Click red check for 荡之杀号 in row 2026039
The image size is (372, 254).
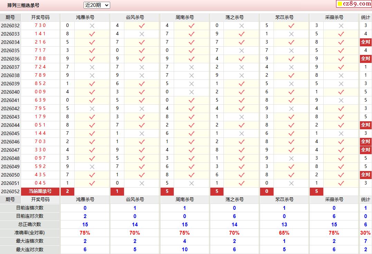241,84
